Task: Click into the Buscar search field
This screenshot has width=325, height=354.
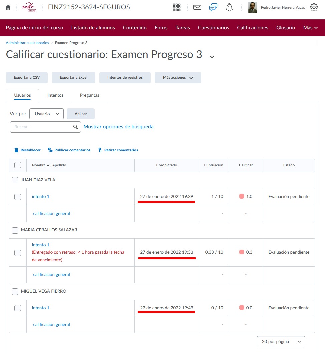Action: [42, 127]
